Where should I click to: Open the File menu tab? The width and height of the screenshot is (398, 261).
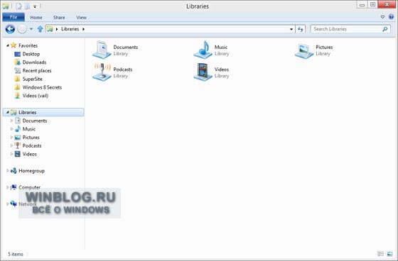tap(14, 17)
